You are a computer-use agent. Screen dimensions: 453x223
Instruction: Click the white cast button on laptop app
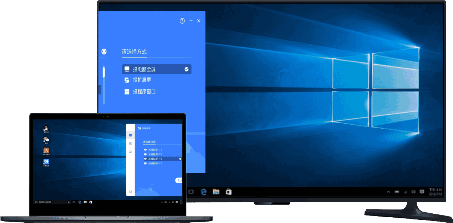click(179, 180)
